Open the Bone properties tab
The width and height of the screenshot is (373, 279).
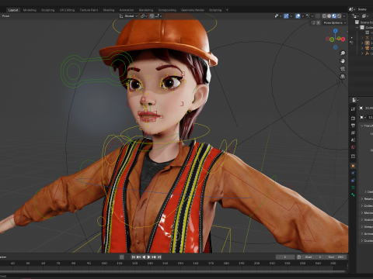tap(353, 195)
